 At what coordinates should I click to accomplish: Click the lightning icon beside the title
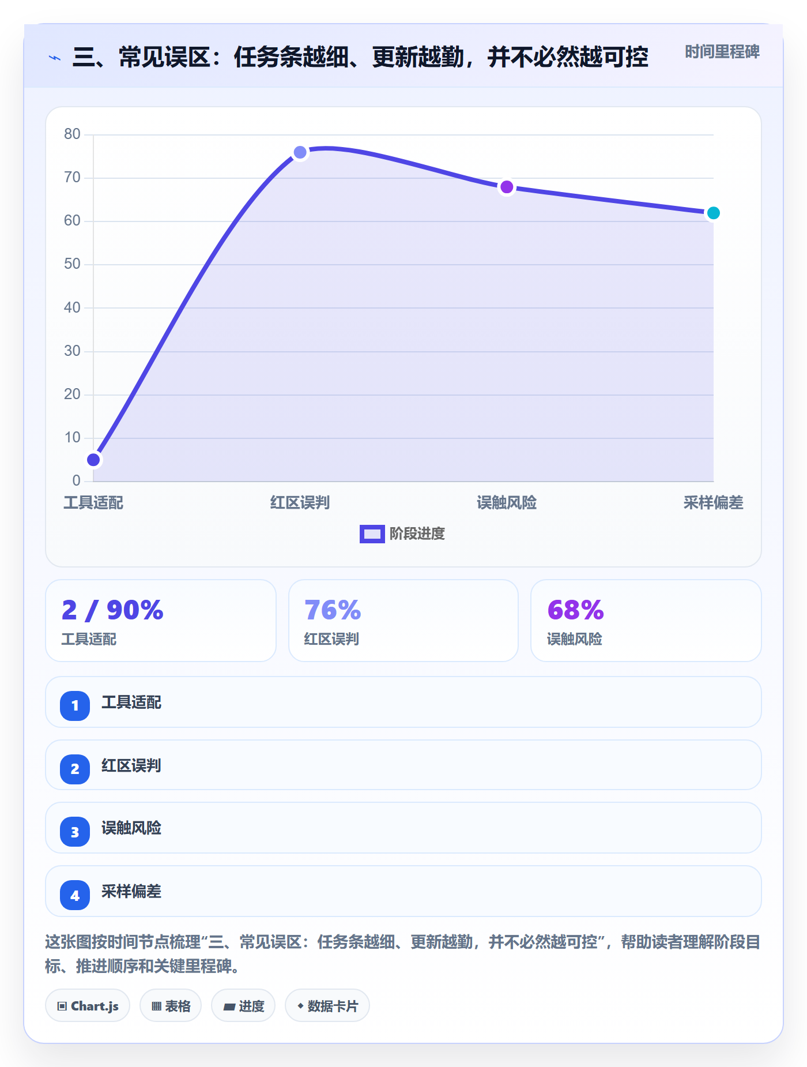click(x=55, y=58)
